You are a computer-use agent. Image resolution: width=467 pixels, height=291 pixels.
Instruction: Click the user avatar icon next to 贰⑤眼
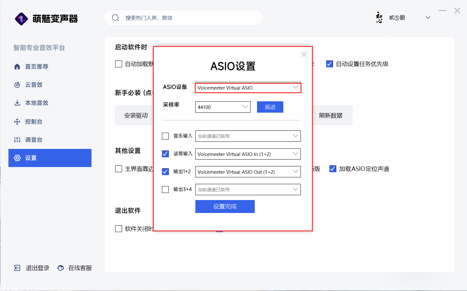pyautogui.click(x=379, y=17)
